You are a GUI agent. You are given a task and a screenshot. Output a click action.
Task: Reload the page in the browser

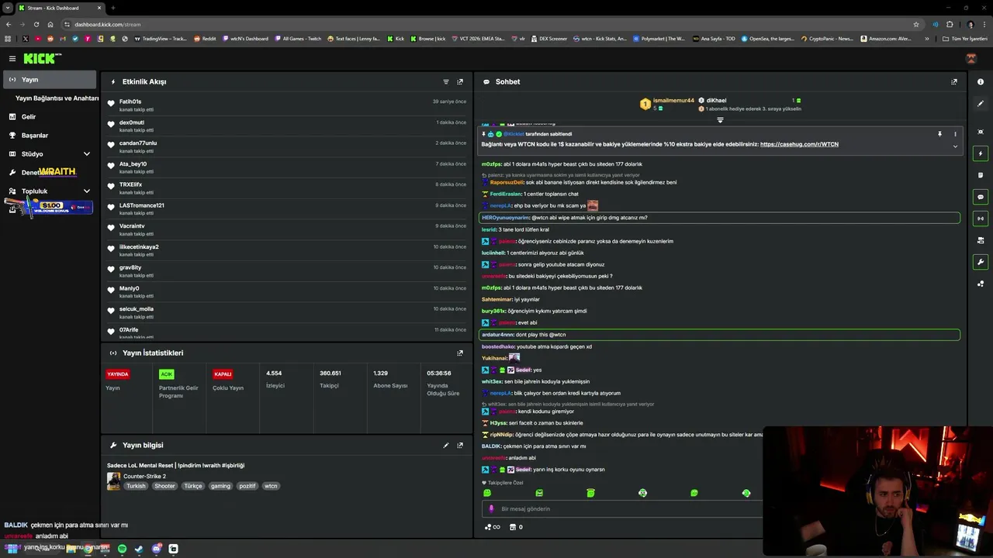coord(36,24)
